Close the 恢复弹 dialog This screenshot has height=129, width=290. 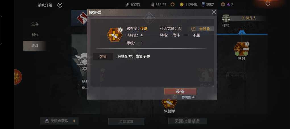[214, 12]
